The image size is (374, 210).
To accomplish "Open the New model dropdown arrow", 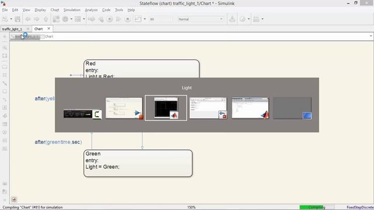I will (x=11, y=19).
